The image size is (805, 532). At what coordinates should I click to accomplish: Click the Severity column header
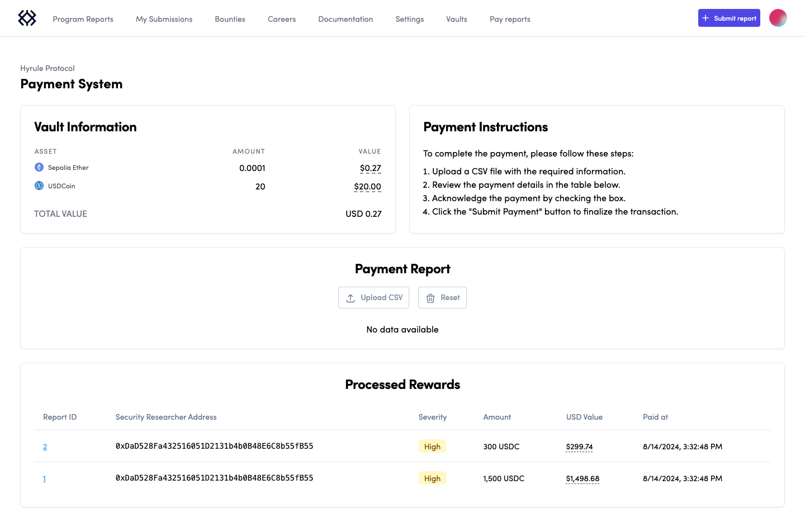[x=433, y=417]
